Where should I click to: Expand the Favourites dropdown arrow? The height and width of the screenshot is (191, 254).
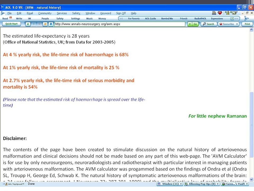(x=237, y=24)
